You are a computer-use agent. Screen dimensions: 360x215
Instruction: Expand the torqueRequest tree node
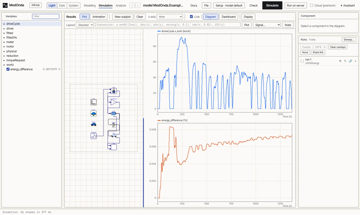tap(4, 60)
